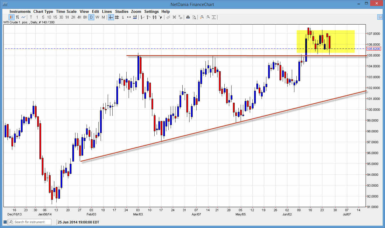Toggle the bar chart style icon
Screen dimensions: 385x228
[x=18, y=17]
